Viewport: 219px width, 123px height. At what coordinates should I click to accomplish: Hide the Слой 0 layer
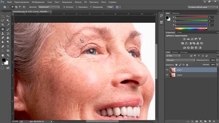(x=167, y=75)
